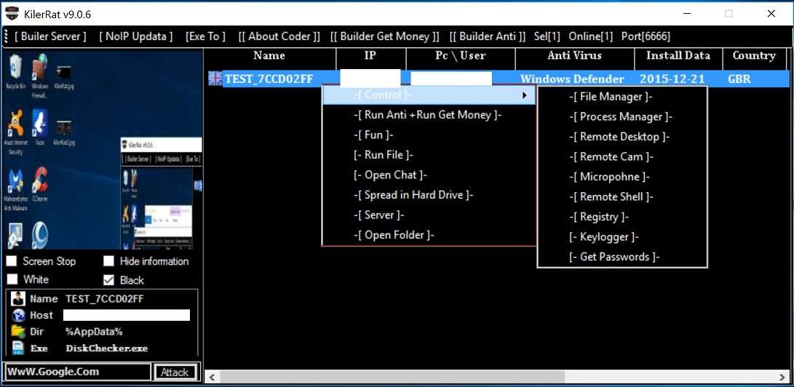The width and height of the screenshot is (794, 387).
Task: Select Registry in the submenu
Action: tap(598, 217)
